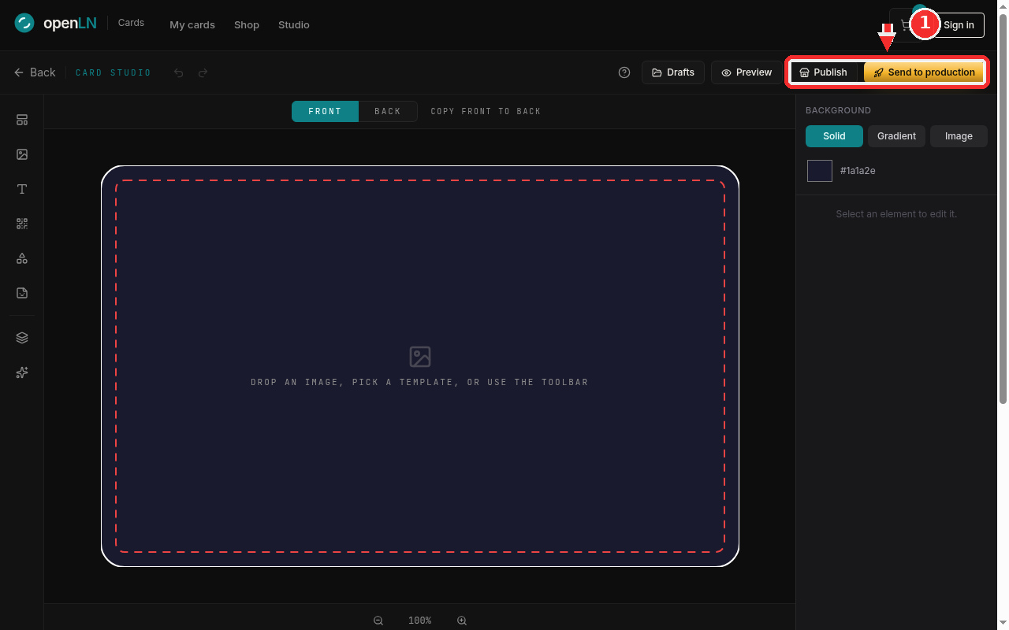Screen dimensions: 1009x630
Task: Go Back from Card Studio
Action: click(35, 72)
